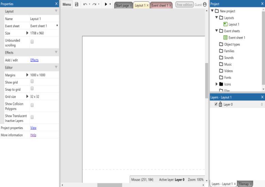Open the Effects link
This screenshot has height=187, width=265.
point(34,60)
